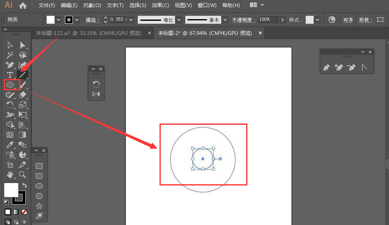Select the Shape Builder tool
The image size is (389, 225).
[10, 125]
